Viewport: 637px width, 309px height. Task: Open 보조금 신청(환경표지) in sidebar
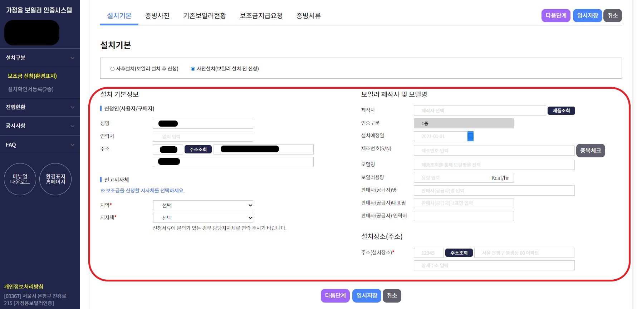click(32, 76)
